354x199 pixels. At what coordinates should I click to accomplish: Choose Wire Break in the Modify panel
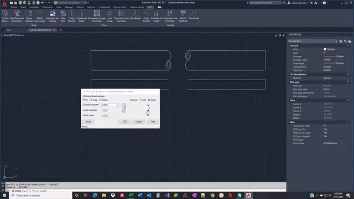click(x=194, y=15)
